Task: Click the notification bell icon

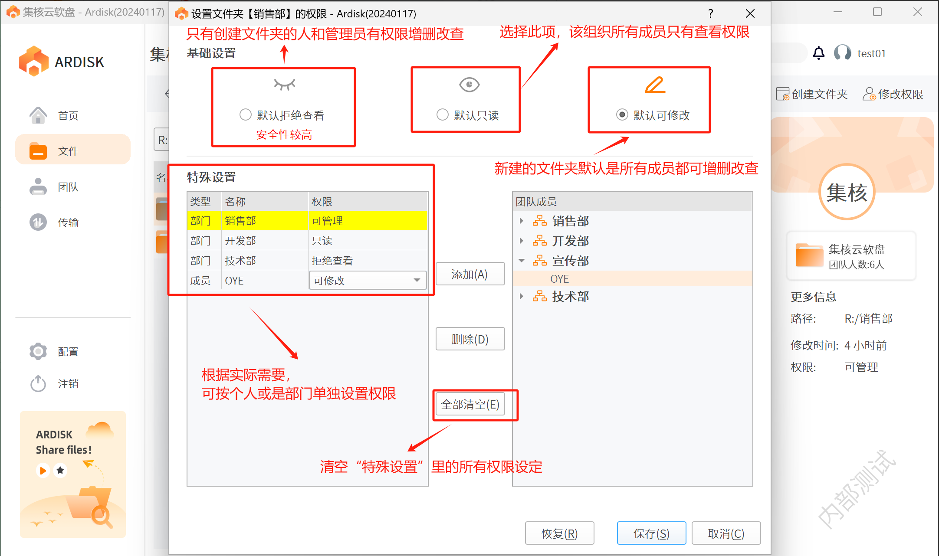Action: 818,53
